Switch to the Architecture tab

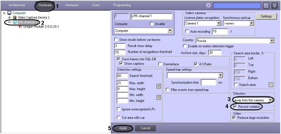[x=17, y=5]
